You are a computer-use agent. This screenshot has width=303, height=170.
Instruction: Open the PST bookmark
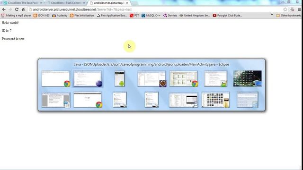(134, 16)
